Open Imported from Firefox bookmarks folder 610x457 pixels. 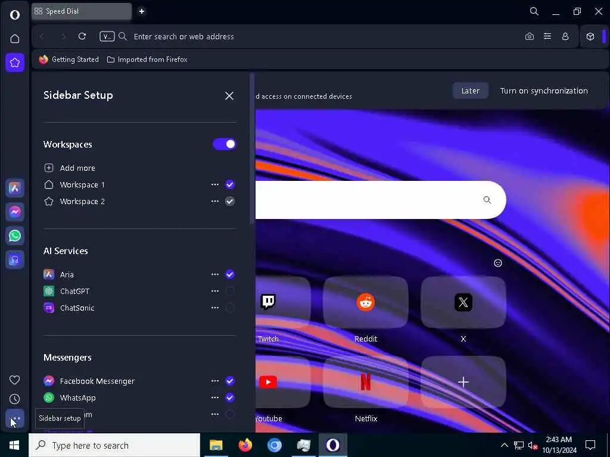tap(148, 60)
